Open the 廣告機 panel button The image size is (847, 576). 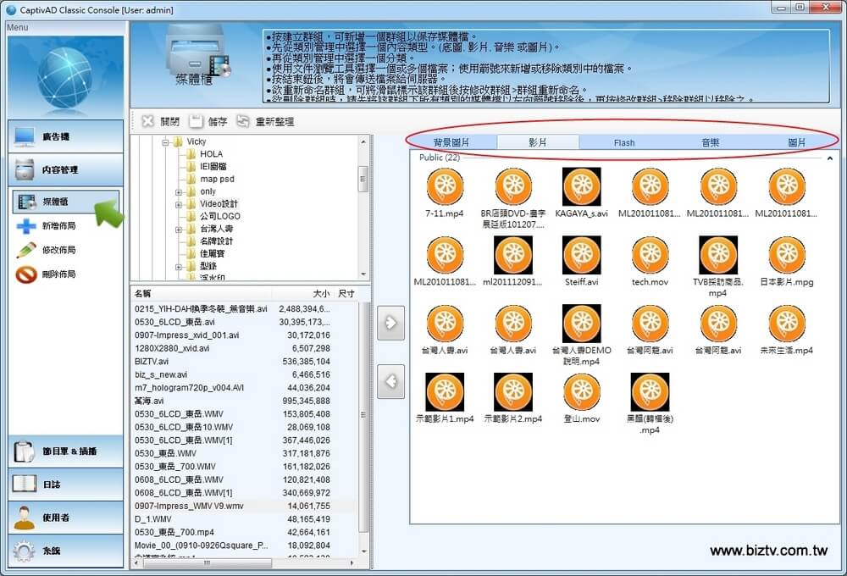66,136
